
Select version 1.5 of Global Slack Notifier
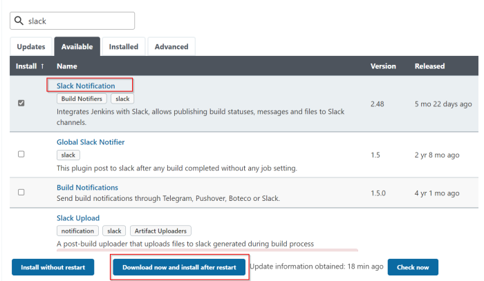tap(375, 155)
